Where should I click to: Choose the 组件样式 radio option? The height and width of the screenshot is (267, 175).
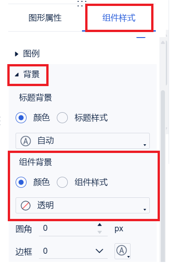click(62, 182)
